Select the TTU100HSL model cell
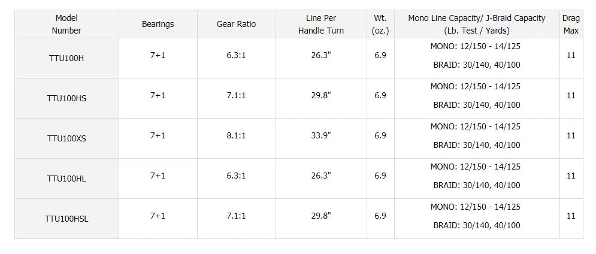596x254 pixels. point(66,219)
